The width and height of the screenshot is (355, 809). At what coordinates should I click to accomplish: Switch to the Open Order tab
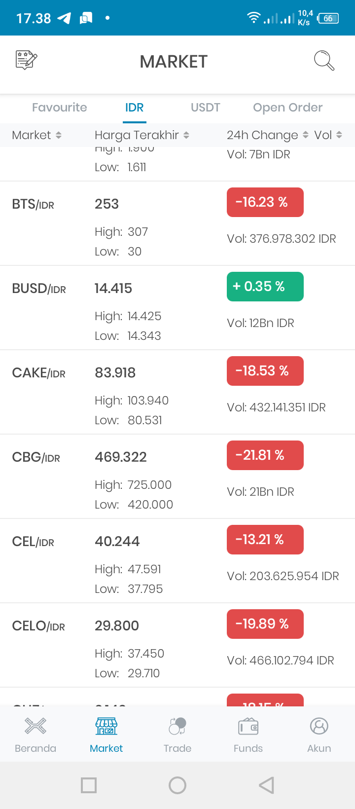coord(288,108)
